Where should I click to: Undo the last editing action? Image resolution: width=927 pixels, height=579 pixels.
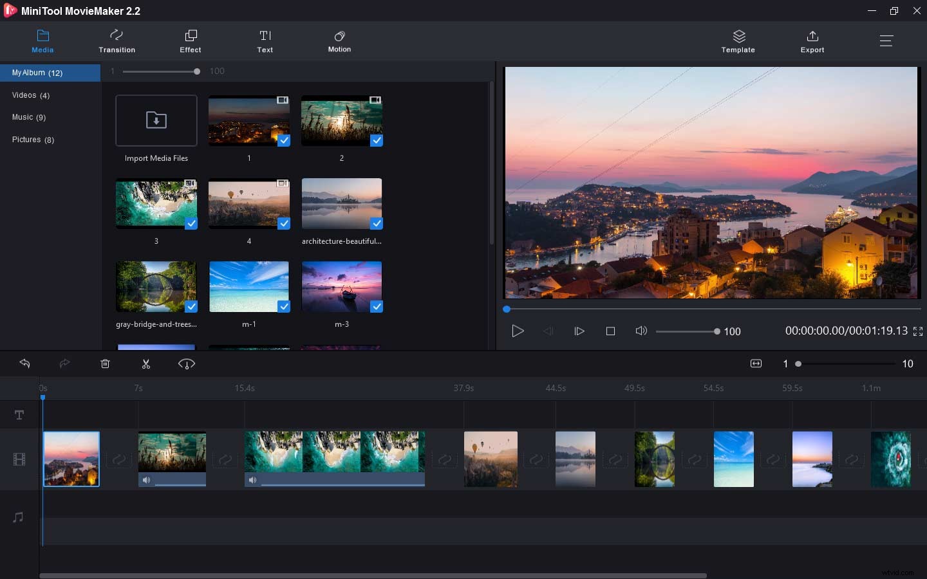[25, 364]
